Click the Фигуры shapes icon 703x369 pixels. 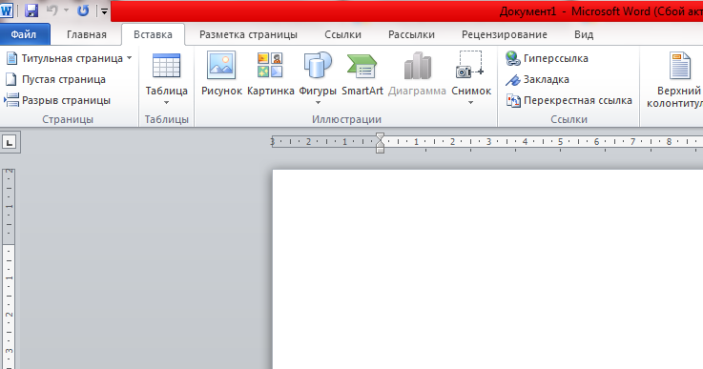click(318, 66)
